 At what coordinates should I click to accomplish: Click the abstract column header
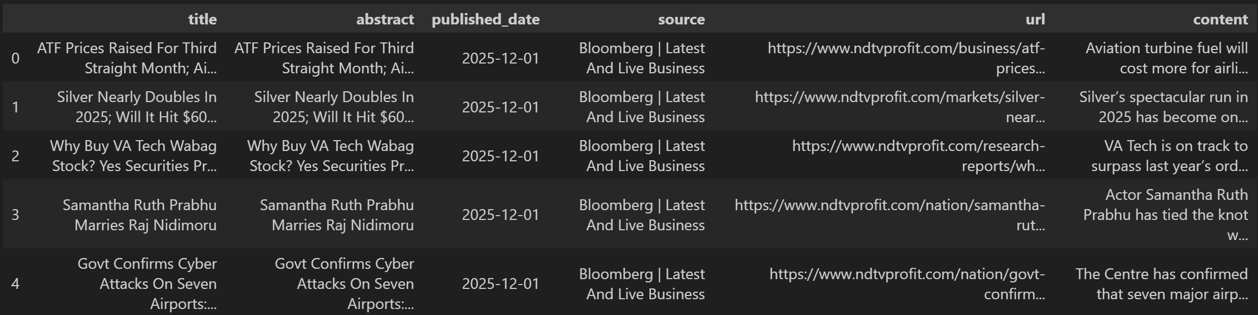pos(385,20)
